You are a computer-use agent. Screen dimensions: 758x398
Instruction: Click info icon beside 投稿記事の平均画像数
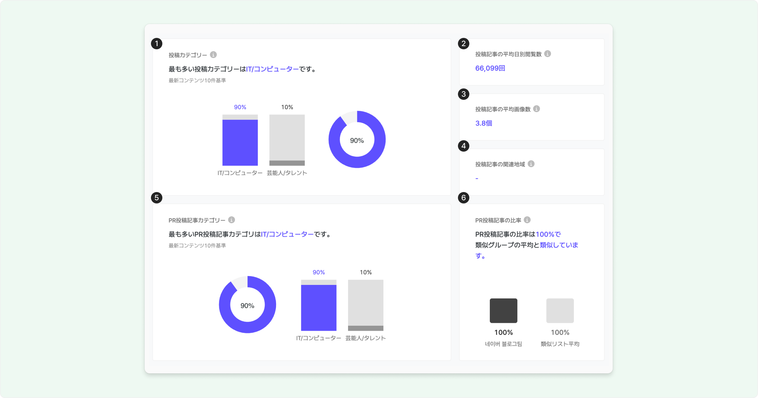pyautogui.click(x=537, y=109)
